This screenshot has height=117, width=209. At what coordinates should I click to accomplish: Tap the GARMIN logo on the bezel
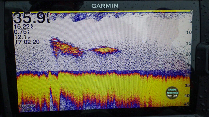[x=105, y=6]
